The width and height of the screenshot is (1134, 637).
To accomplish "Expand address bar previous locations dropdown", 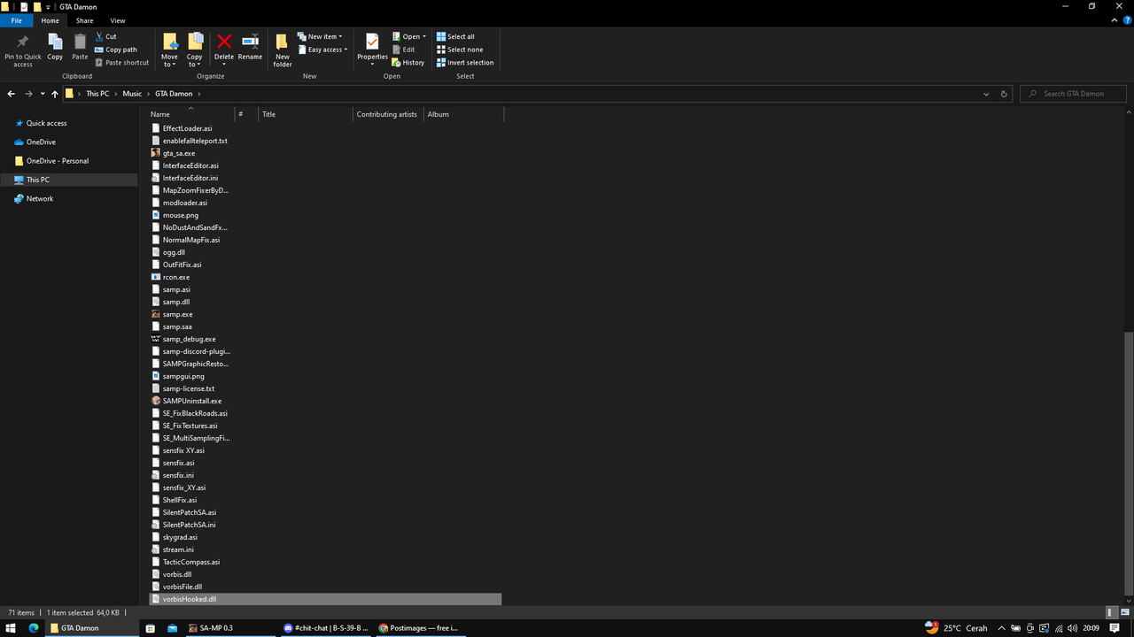I will coord(986,94).
